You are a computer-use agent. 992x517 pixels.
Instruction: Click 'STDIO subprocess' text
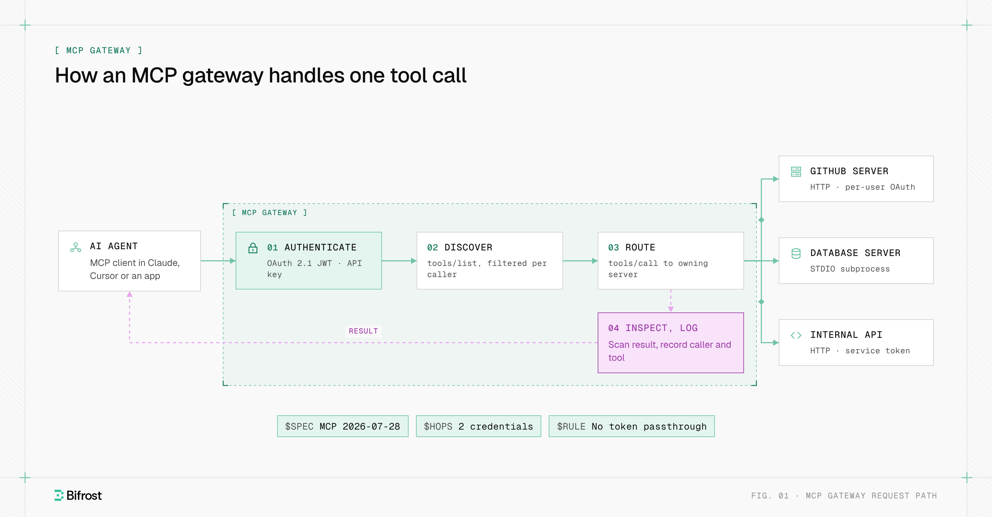(x=850, y=269)
